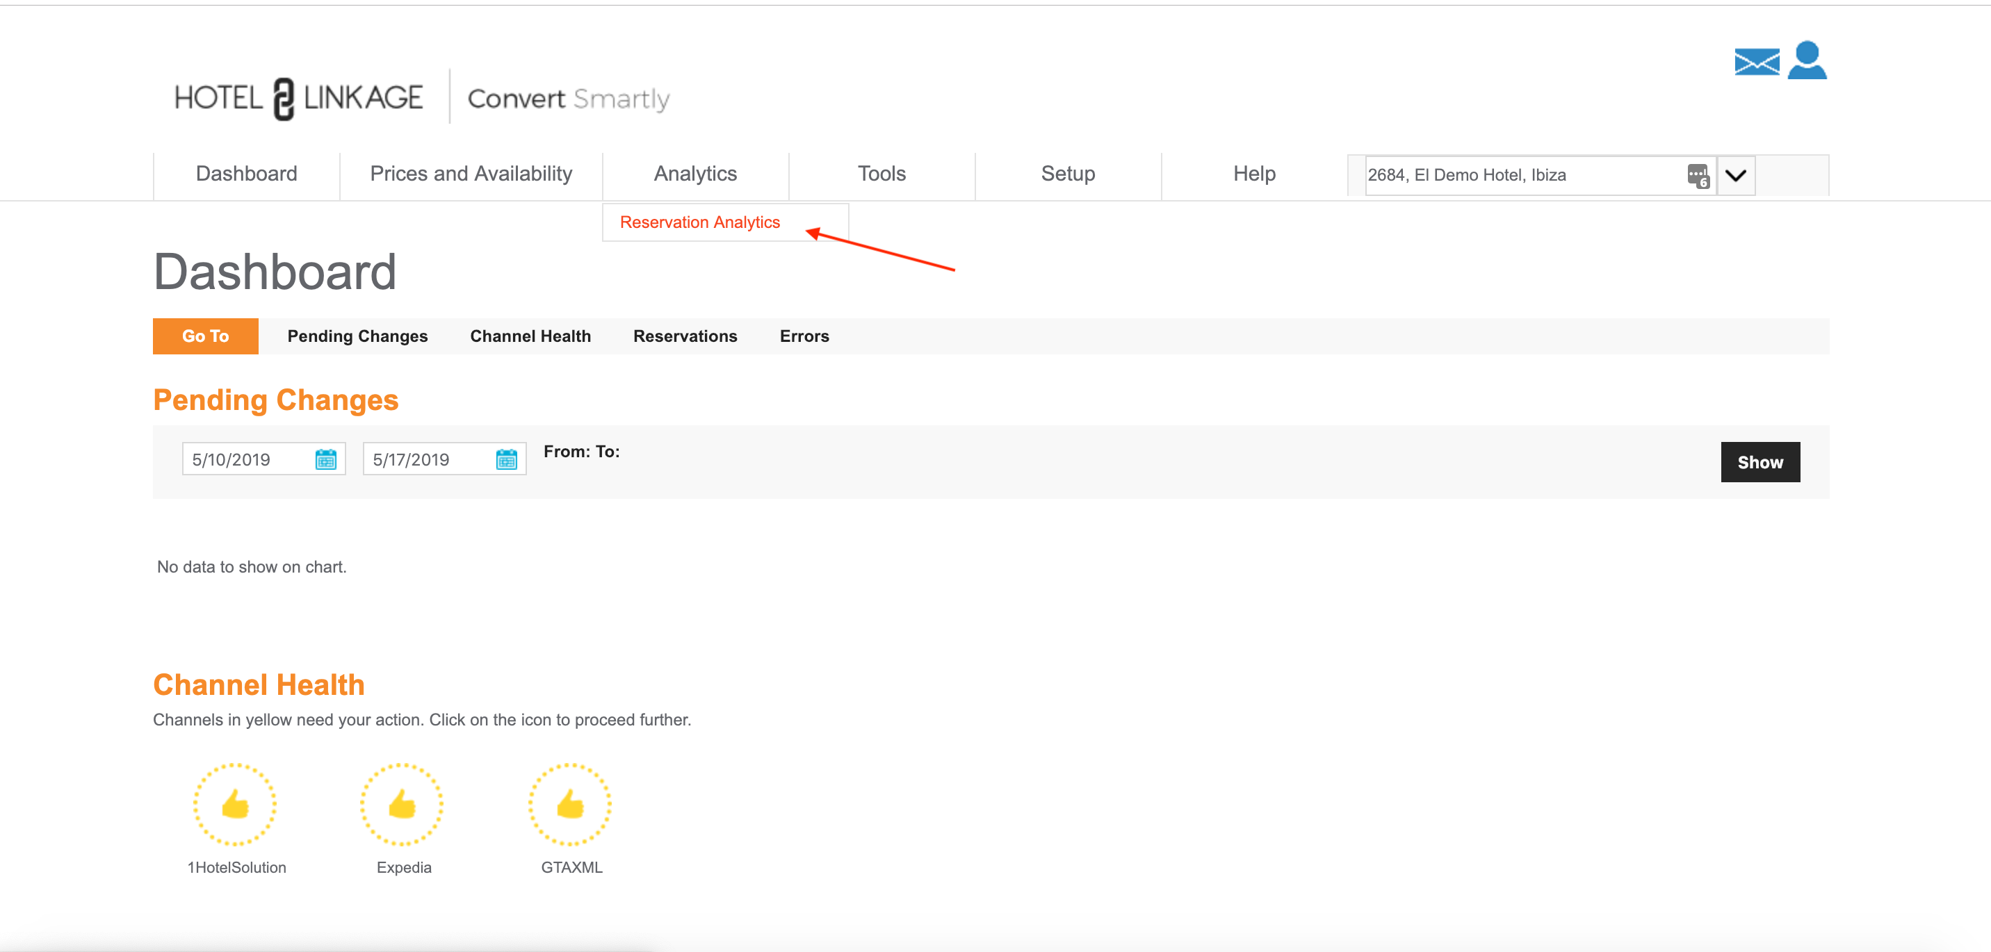Viewport: 1991px width, 952px height.
Task: Open the end date calendar picker
Action: click(506, 460)
